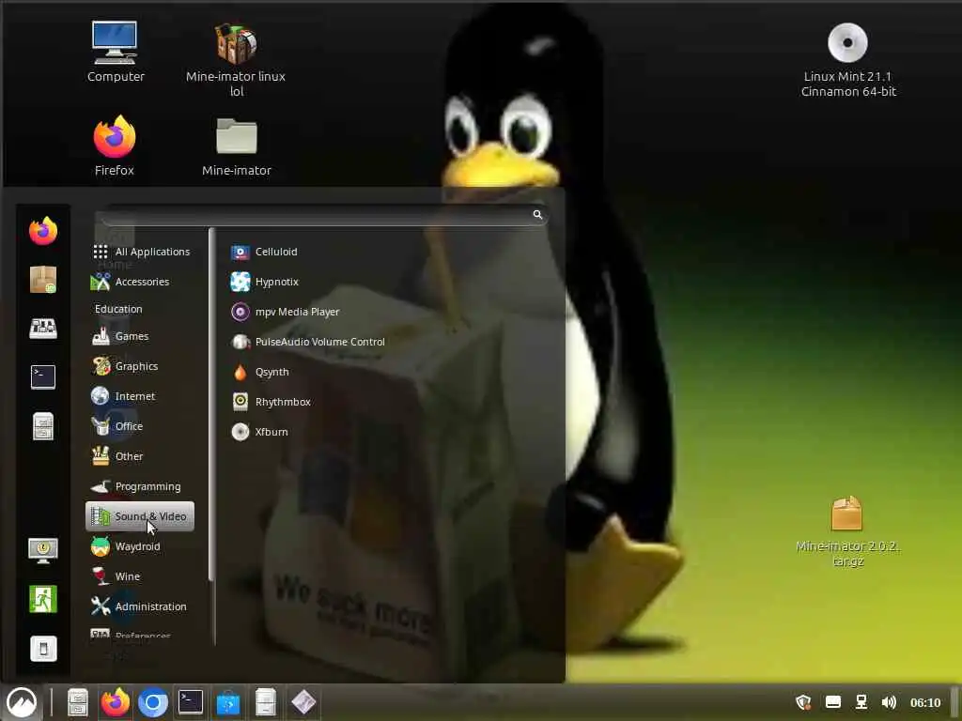The width and height of the screenshot is (962, 721).
Task: Log out using the green exit icon
Action: [x=43, y=600]
